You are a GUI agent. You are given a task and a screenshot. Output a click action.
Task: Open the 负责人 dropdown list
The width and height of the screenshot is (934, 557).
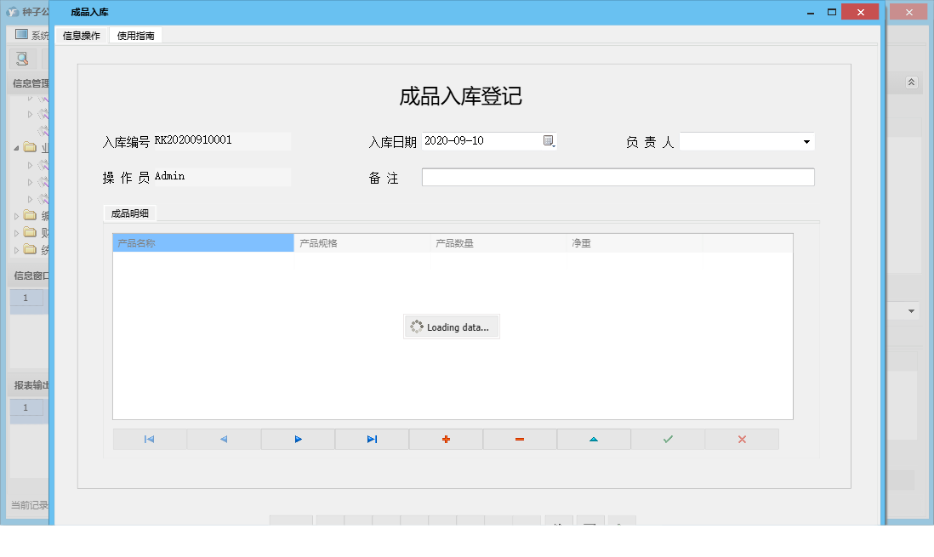click(x=806, y=141)
